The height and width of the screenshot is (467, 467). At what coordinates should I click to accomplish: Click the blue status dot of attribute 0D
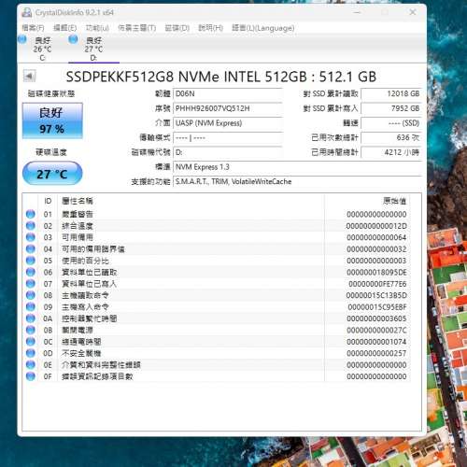(31, 353)
